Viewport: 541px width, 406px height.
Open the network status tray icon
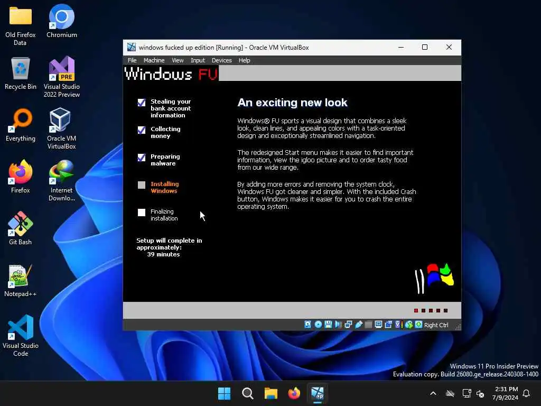pyautogui.click(x=467, y=393)
